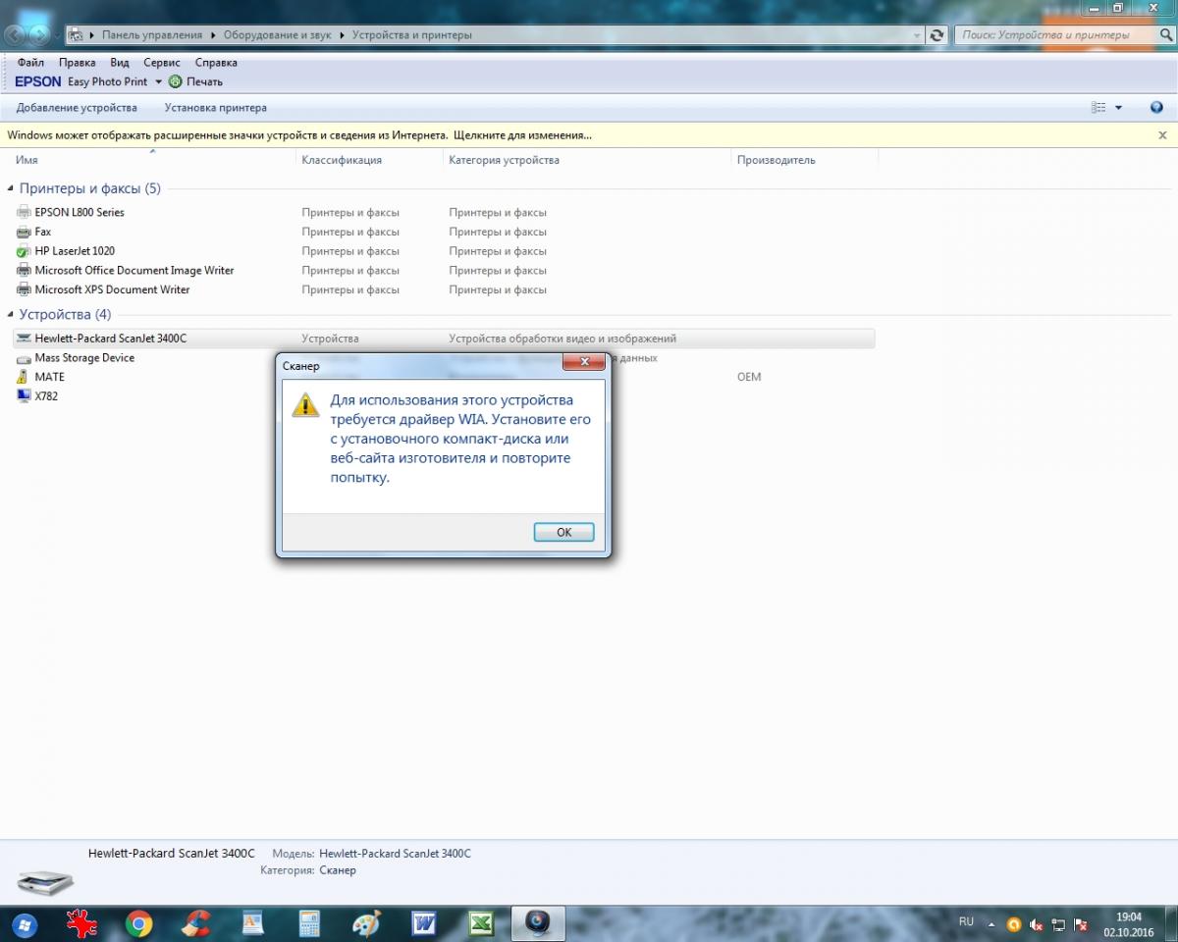
Task: Dismiss the yellow information bar
Action: [1162, 135]
